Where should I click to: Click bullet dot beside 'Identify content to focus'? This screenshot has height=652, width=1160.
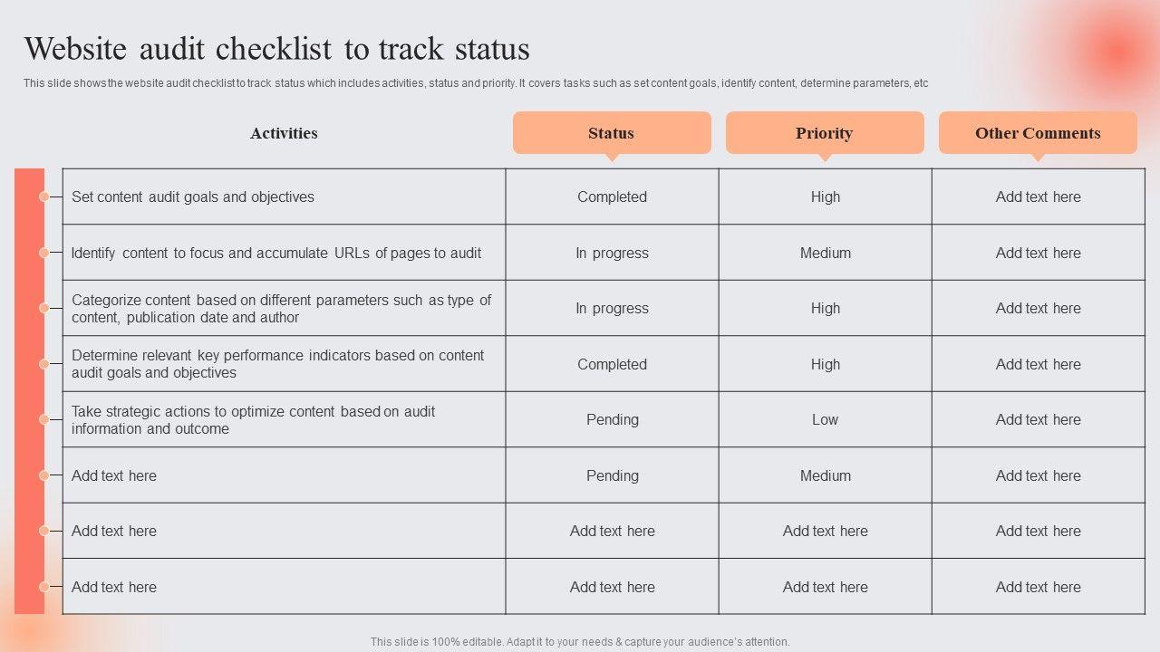(43, 253)
